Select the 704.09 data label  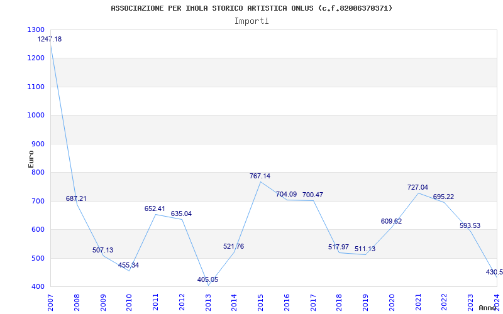coord(287,194)
